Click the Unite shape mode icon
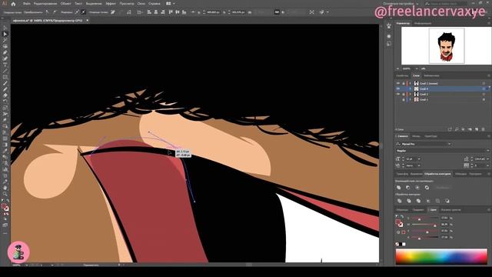The height and width of the screenshot is (277, 492). [x=398, y=188]
